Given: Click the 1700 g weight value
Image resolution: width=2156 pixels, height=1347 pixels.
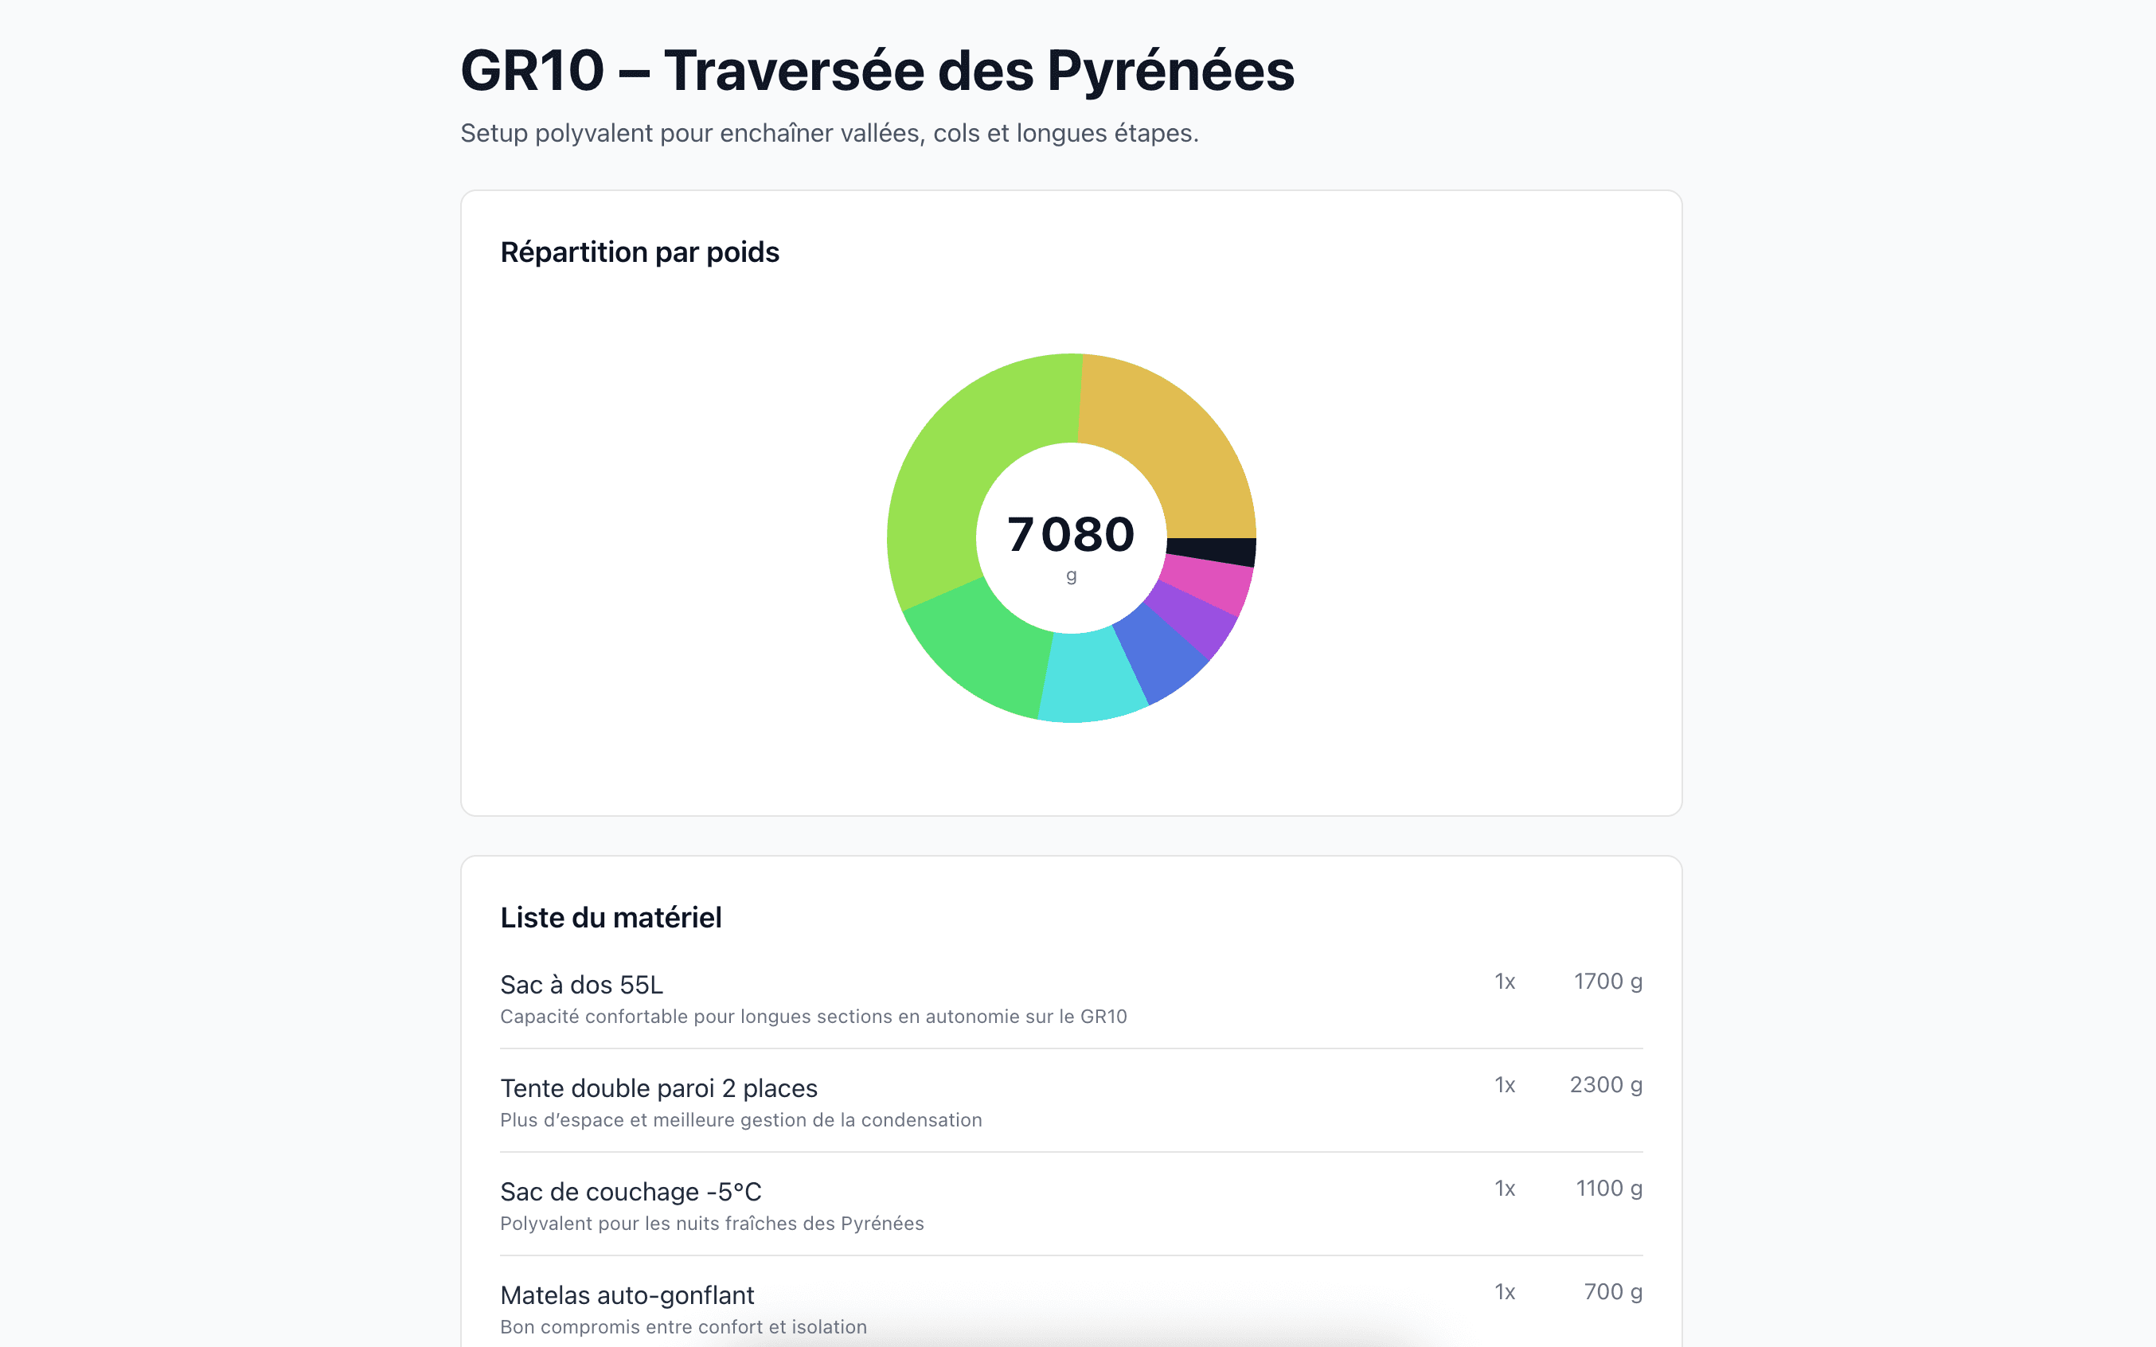Looking at the screenshot, I should 1607,981.
